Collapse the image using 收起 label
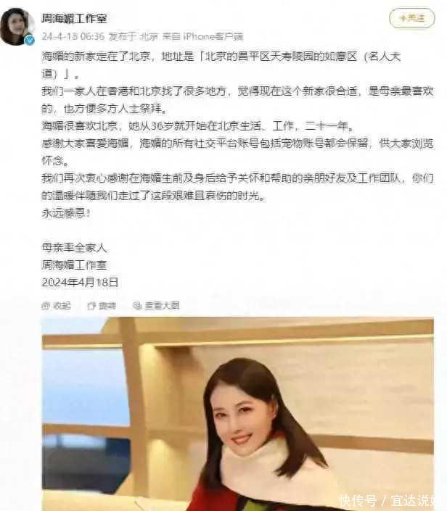 62,305
